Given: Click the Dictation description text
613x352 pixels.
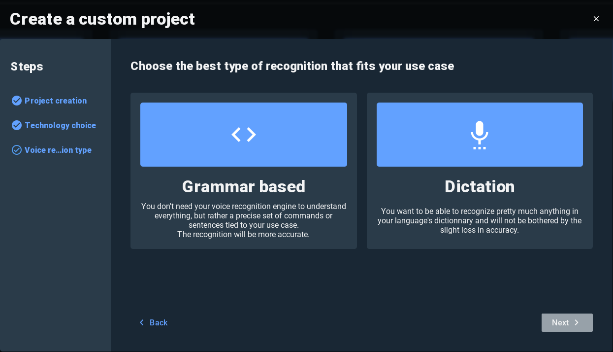Looking at the screenshot, I should coord(480,220).
